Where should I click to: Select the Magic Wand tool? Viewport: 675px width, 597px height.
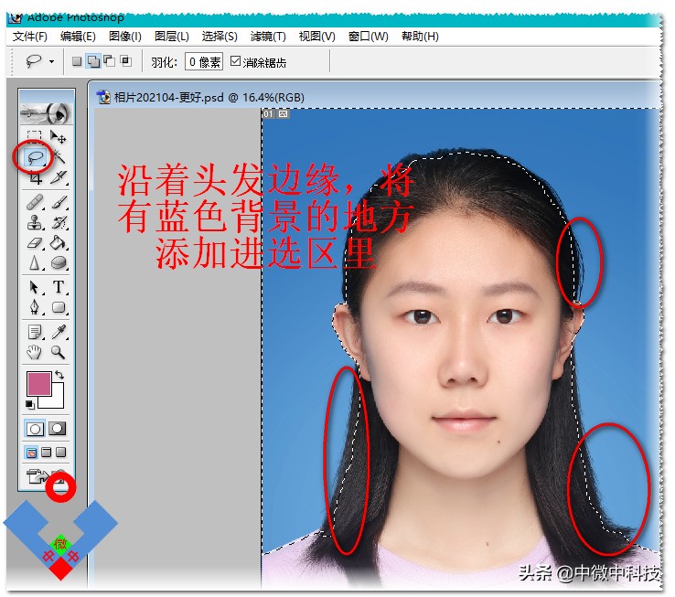(x=59, y=156)
